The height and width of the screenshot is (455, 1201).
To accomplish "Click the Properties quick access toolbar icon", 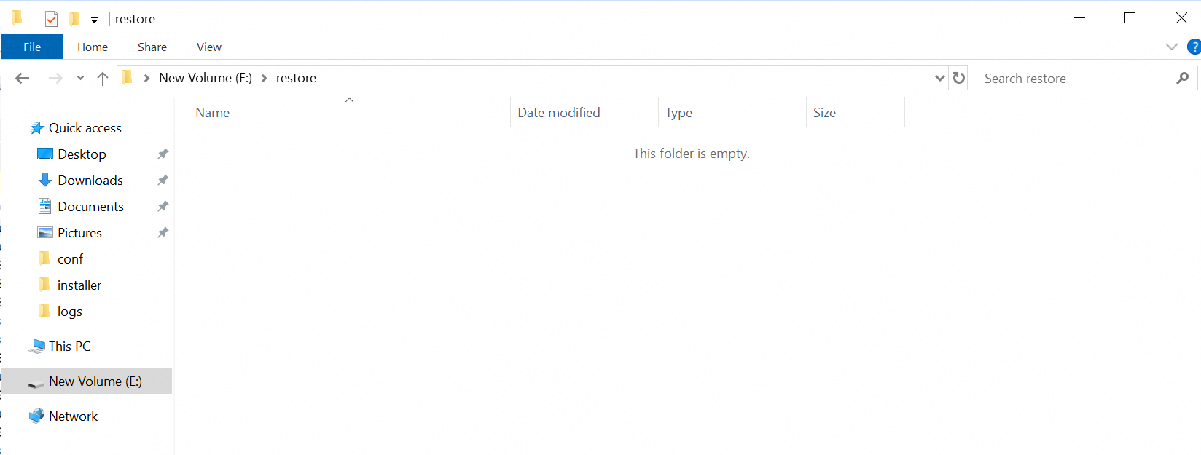I will click(51, 19).
